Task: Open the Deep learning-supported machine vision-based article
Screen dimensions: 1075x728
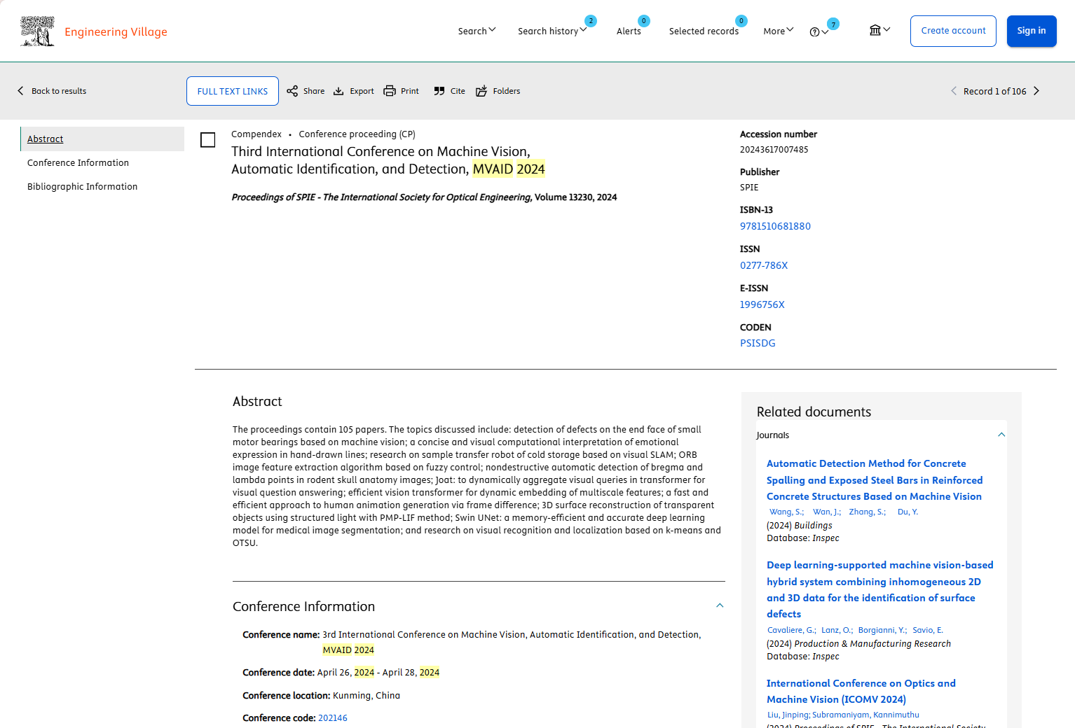Action: pyautogui.click(x=879, y=589)
